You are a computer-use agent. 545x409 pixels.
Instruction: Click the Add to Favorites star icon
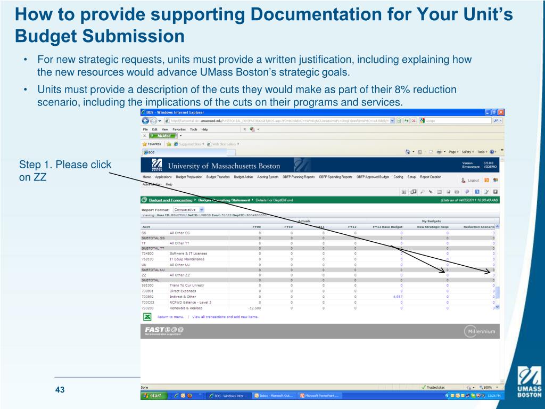click(x=169, y=144)
